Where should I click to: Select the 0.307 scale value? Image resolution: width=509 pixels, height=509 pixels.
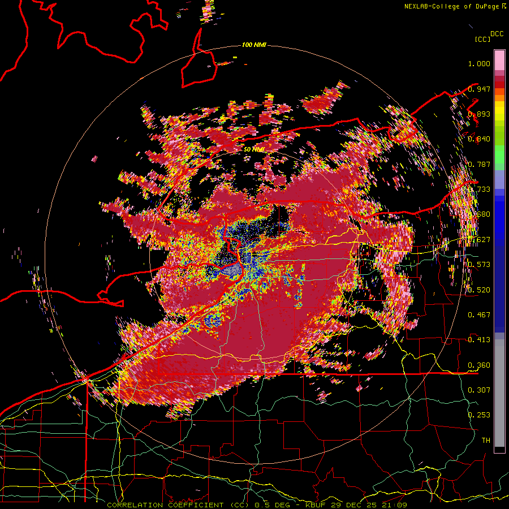tap(479, 390)
